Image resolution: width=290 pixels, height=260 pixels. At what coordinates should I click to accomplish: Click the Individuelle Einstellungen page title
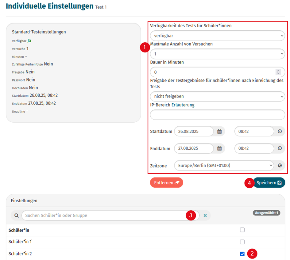[x=50, y=6]
